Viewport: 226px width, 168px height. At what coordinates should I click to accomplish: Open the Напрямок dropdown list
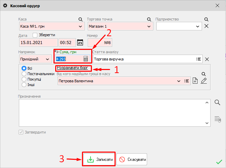click(x=47, y=59)
